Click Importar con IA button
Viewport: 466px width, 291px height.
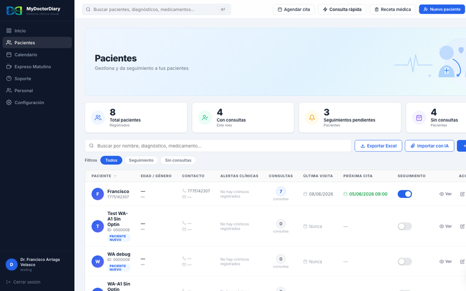point(429,146)
